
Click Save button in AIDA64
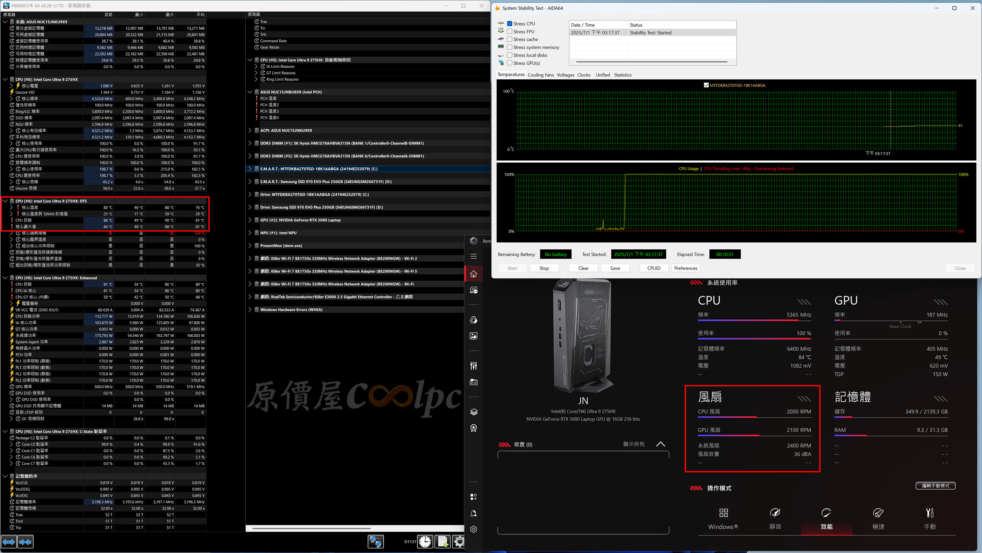click(615, 268)
